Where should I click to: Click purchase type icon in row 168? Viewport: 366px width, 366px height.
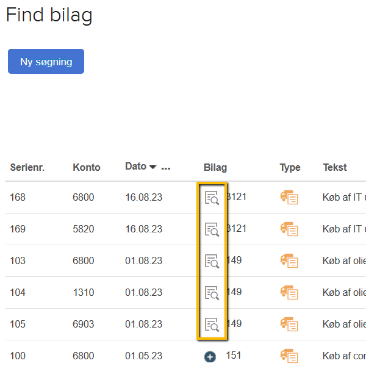289,197
